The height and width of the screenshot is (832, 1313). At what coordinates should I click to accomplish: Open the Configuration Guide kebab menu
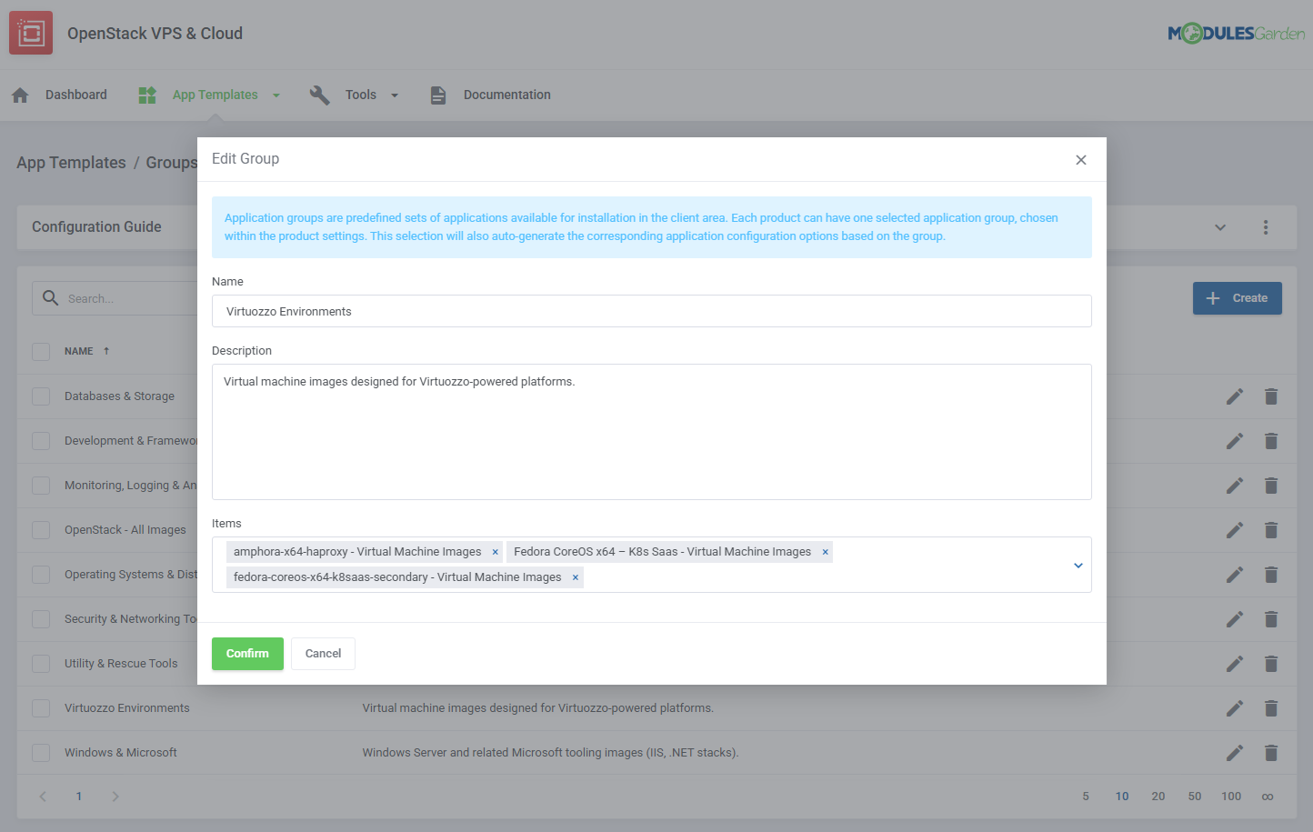tap(1266, 227)
